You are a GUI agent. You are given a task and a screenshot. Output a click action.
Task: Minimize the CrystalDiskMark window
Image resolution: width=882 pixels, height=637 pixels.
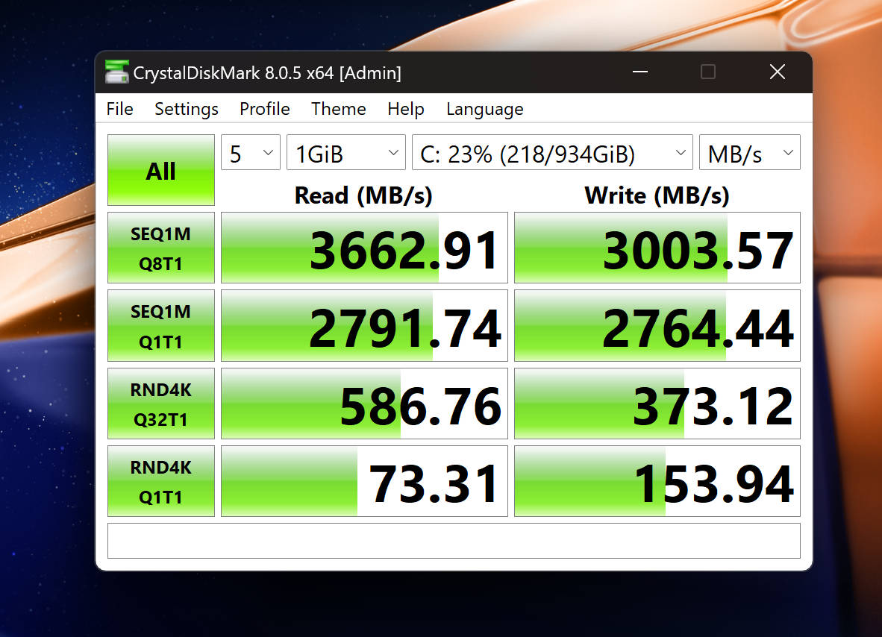pos(640,72)
